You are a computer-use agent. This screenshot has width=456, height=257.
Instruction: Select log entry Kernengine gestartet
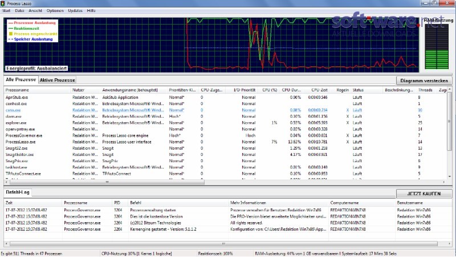point(227,230)
